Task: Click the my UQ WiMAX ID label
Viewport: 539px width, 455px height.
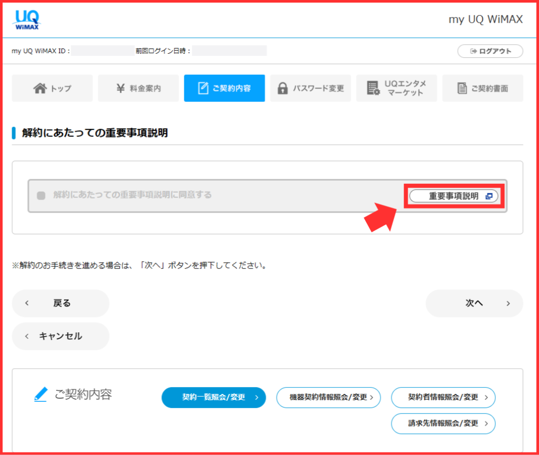Action: click(x=41, y=51)
